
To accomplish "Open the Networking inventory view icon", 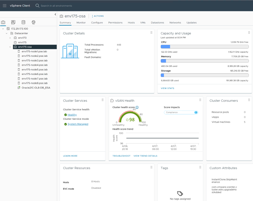I will pyautogui.click(x=33, y=22).
